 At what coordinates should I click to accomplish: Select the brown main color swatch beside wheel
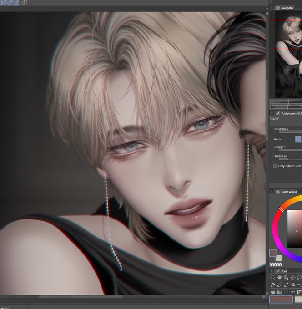pyautogui.click(x=273, y=253)
